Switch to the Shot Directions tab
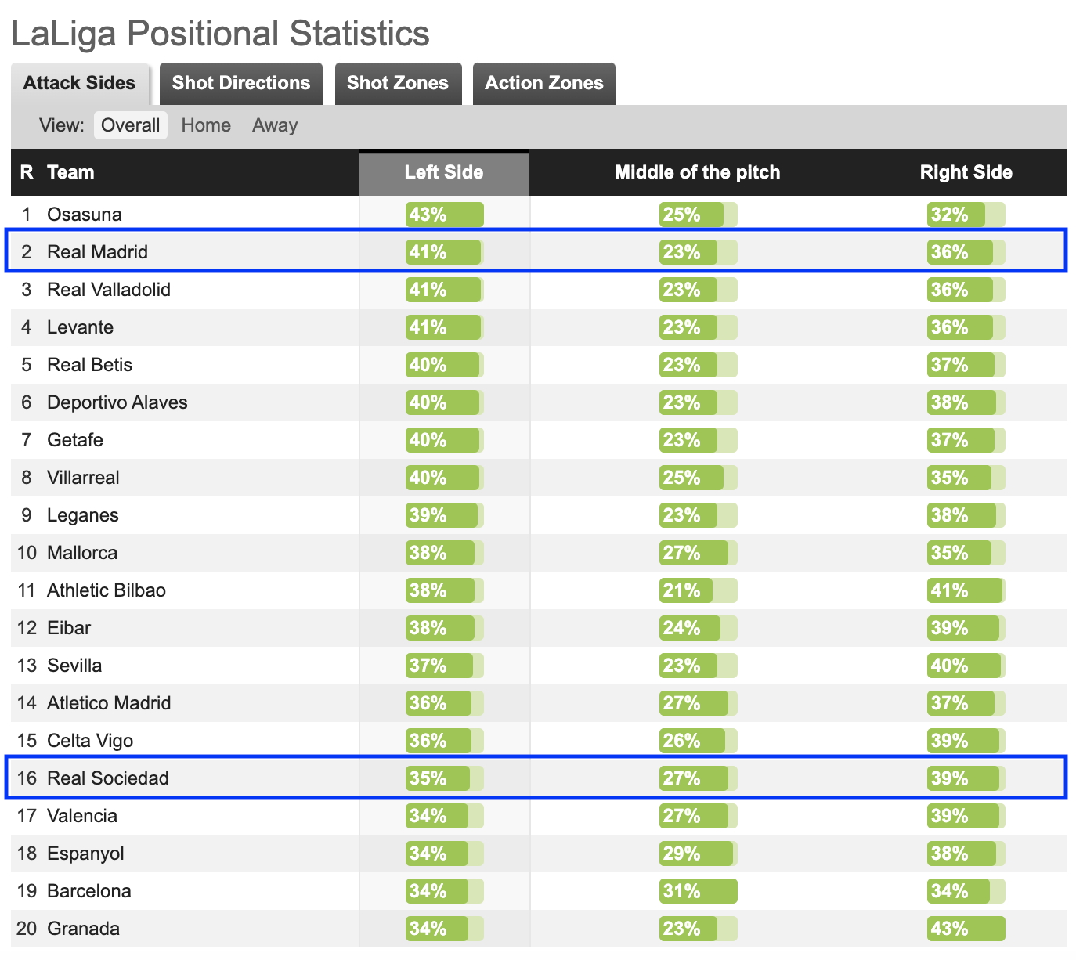The height and width of the screenshot is (960, 1076). pyautogui.click(x=241, y=83)
